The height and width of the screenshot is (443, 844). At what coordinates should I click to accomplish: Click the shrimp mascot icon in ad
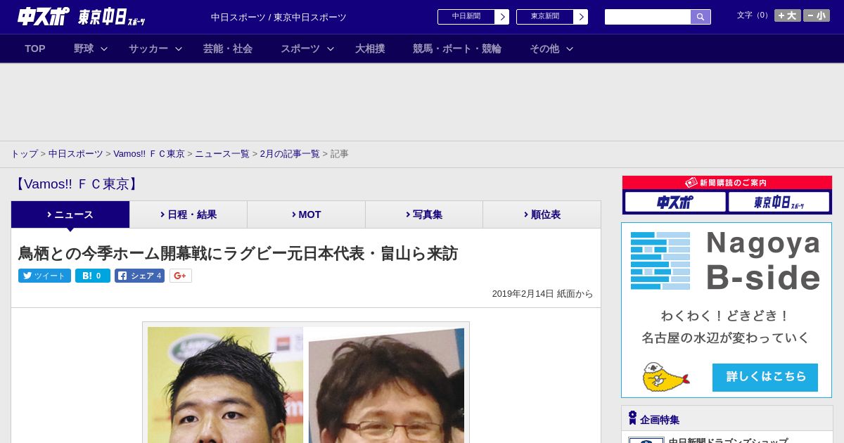click(665, 377)
